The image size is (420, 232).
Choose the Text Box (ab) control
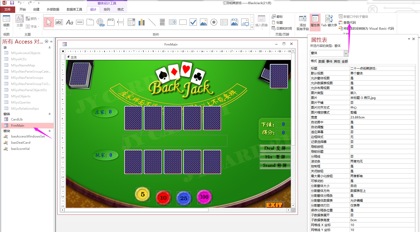click(x=59, y=22)
